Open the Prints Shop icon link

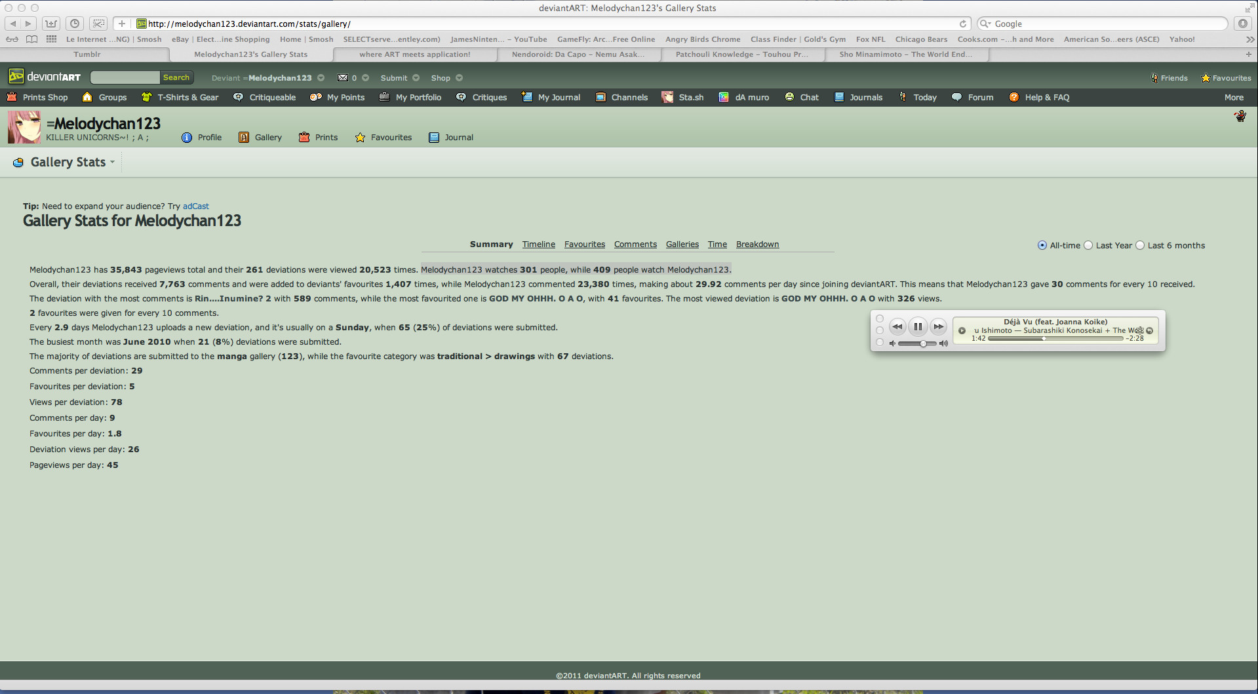(12, 97)
